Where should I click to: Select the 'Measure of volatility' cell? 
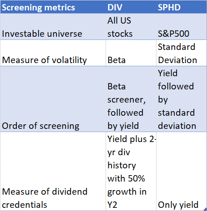53,53
